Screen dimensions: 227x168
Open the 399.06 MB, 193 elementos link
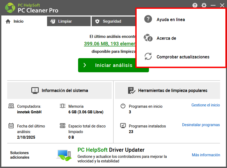click(110, 43)
